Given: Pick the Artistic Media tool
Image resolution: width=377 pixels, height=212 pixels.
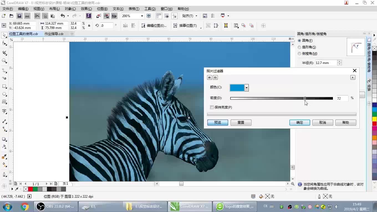Looking at the screenshot, I should (x=4, y=78).
